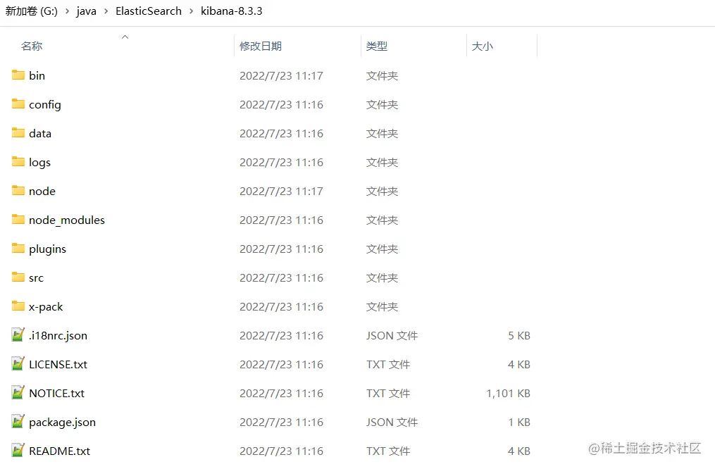Select the plugins folder name
Image resolution: width=715 pixels, height=469 pixels.
(47, 249)
